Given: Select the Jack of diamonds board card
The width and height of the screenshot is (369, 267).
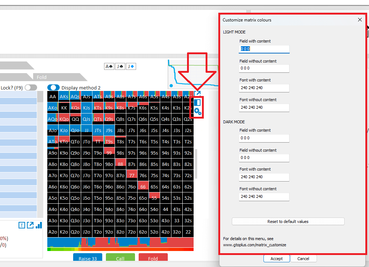Looking at the screenshot, I should [131, 66].
